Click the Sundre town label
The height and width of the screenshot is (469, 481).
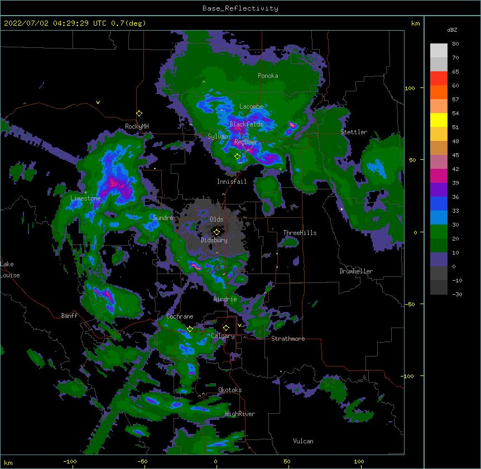pos(163,218)
